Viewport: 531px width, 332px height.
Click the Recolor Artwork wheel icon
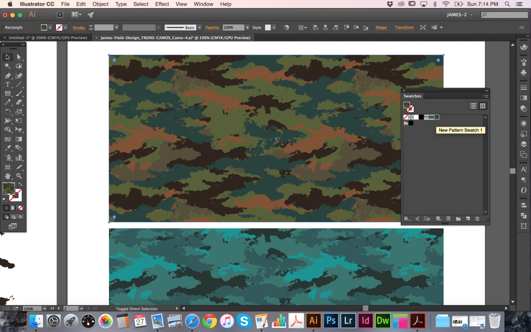point(286,27)
